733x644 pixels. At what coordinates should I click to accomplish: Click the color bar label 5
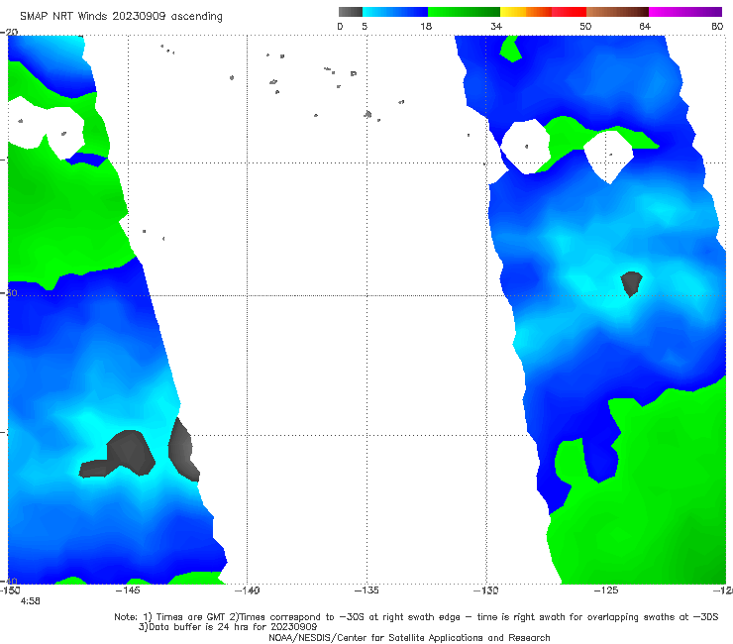(365, 27)
